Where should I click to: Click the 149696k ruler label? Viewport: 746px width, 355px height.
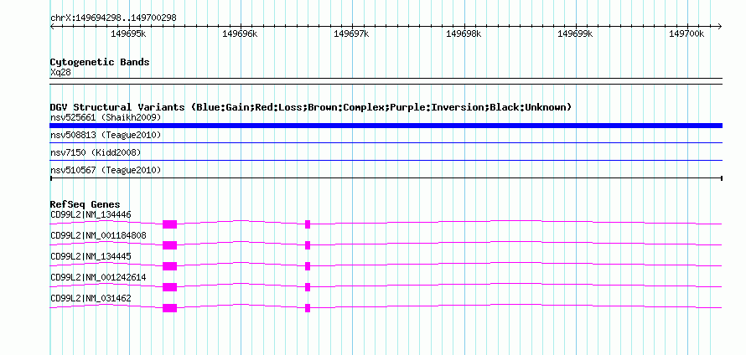(x=241, y=33)
